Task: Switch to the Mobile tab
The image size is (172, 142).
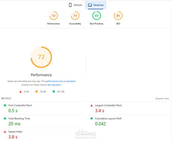Action: tap(76, 5)
